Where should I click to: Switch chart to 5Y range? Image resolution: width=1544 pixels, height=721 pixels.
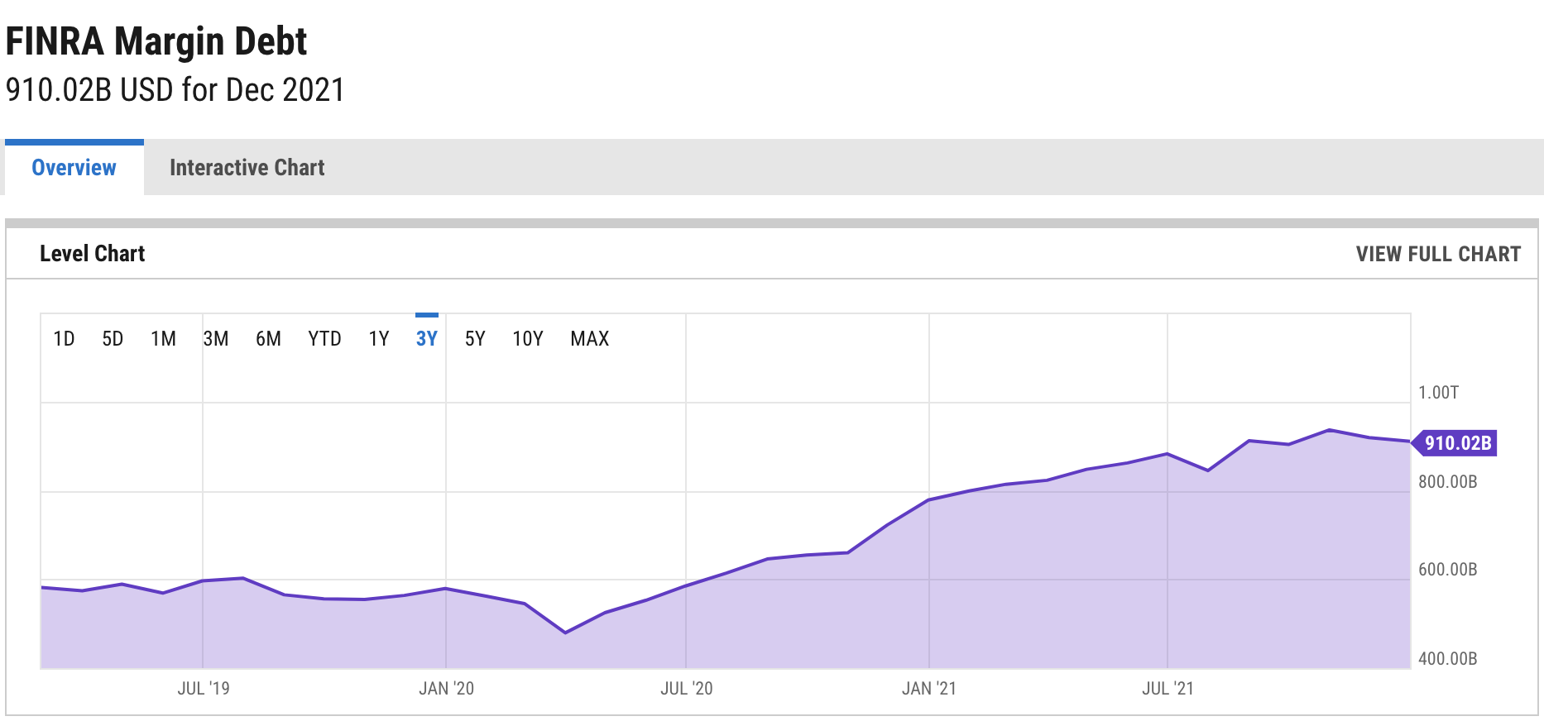point(475,338)
